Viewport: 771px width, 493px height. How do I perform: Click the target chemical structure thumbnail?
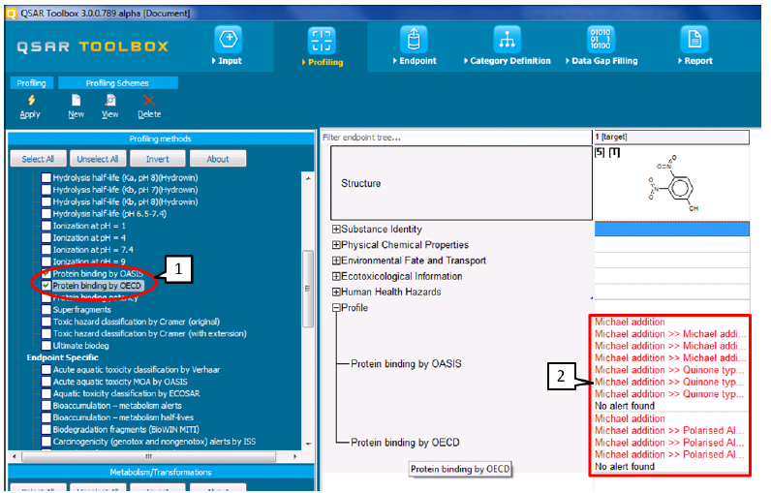[x=671, y=183]
